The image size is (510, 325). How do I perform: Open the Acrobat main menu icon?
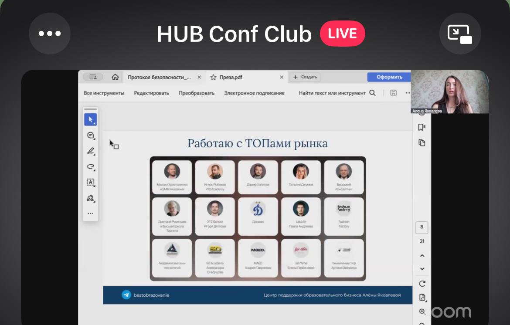tap(93, 77)
